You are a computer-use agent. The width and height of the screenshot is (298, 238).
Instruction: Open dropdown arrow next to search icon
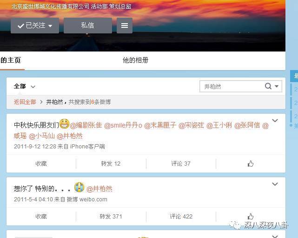point(277,86)
